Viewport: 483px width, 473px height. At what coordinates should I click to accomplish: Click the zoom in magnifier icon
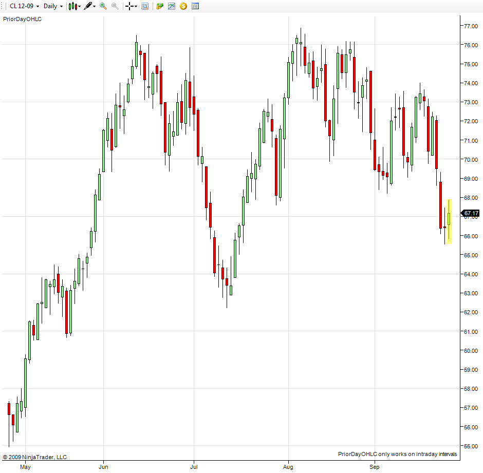pos(103,6)
